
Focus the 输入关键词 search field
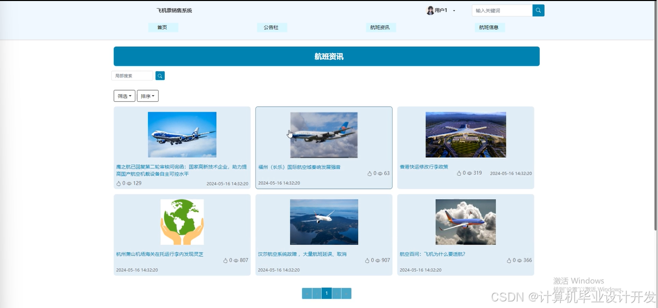(x=502, y=10)
